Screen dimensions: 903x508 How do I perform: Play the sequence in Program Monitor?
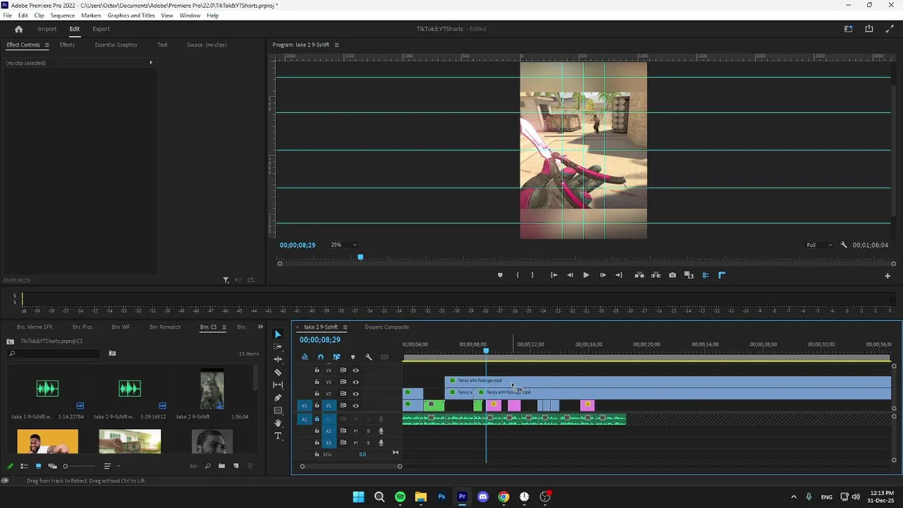(586, 275)
